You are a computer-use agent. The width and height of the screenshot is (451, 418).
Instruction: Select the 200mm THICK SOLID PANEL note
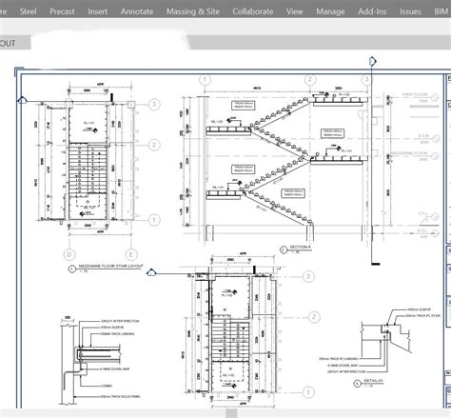(x=120, y=396)
